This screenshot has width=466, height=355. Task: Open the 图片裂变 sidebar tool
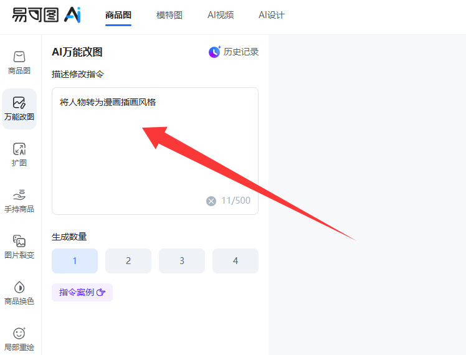point(19,247)
